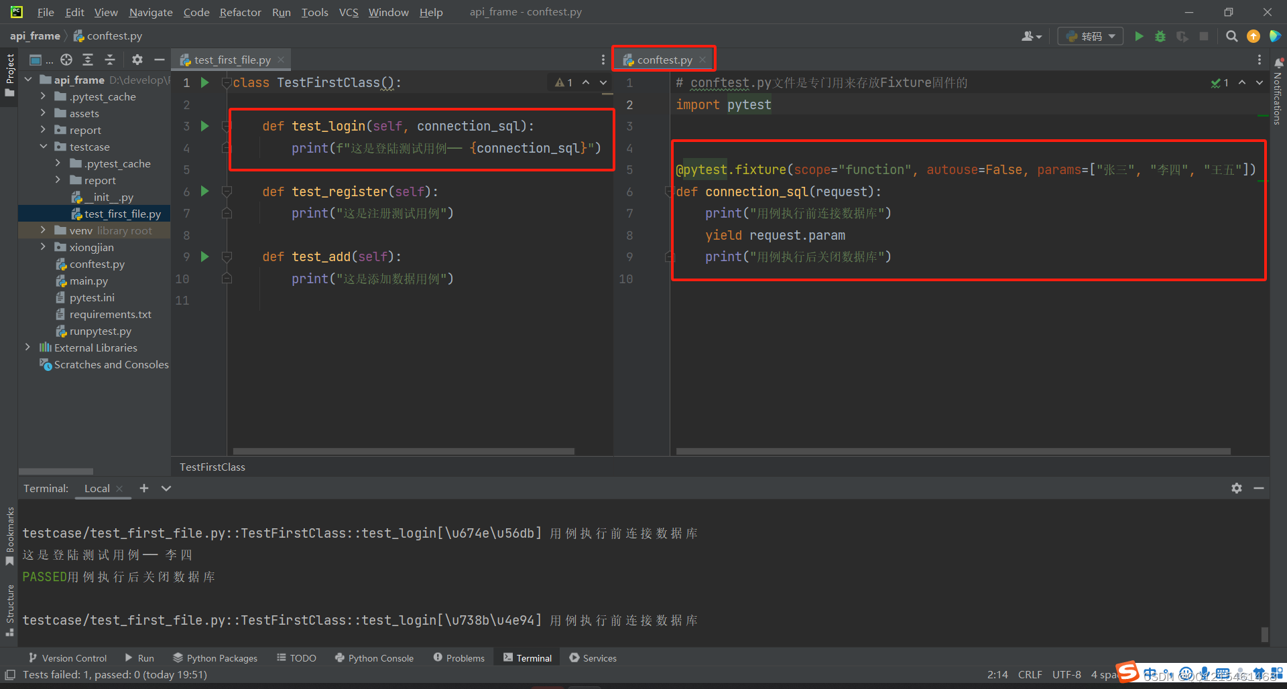Click CRLF line separator in status bar
The width and height of the screenshot is (1287, 689).
(x=1030, y=674)
